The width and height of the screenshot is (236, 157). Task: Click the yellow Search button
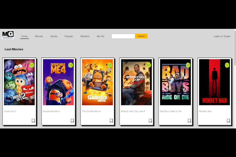click(141, 36)
